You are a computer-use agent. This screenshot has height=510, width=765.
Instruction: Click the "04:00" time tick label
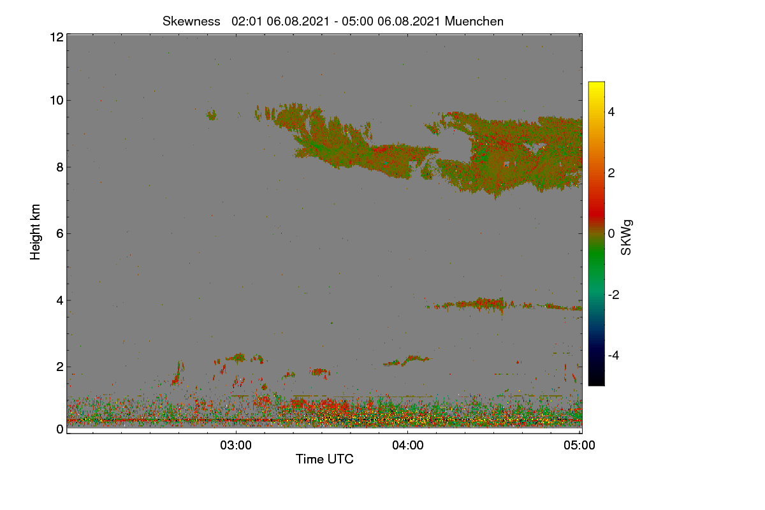pos(408,446)
